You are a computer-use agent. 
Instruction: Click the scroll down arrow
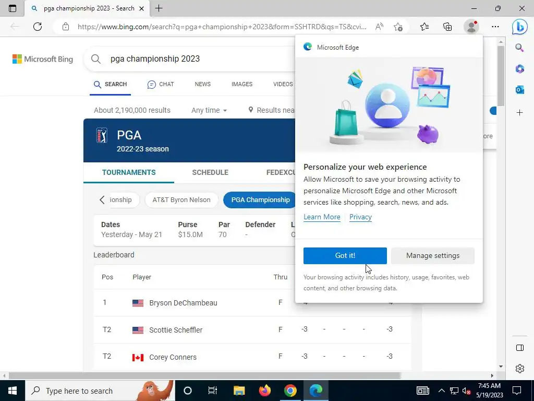pos(501,367)
